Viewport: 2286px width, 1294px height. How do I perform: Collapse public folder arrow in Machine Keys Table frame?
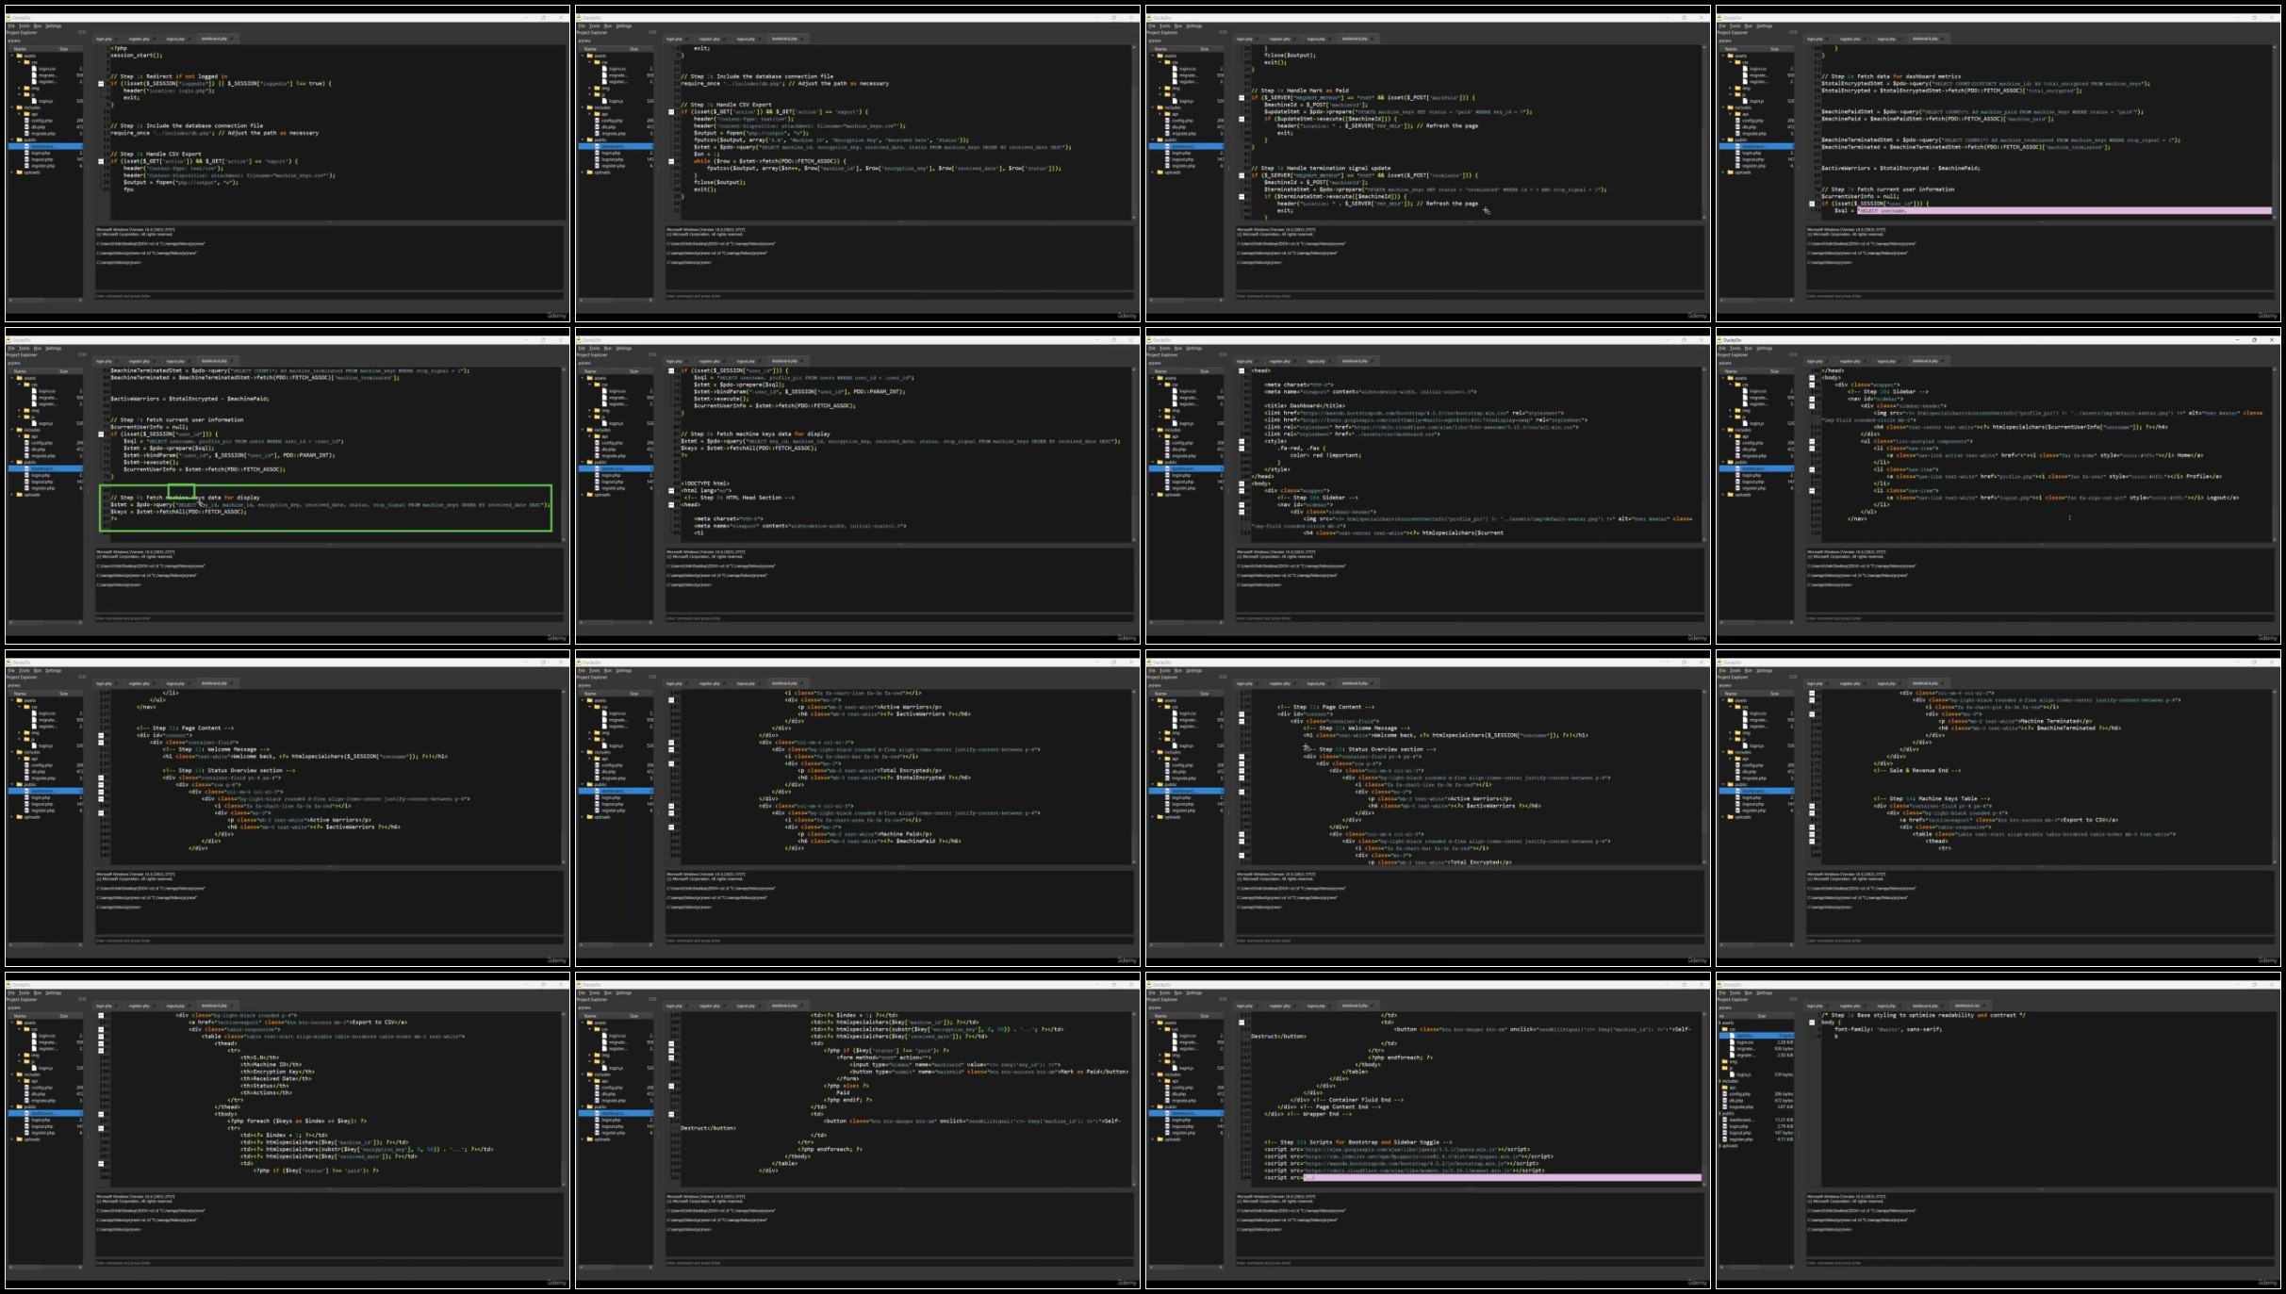1723,784
